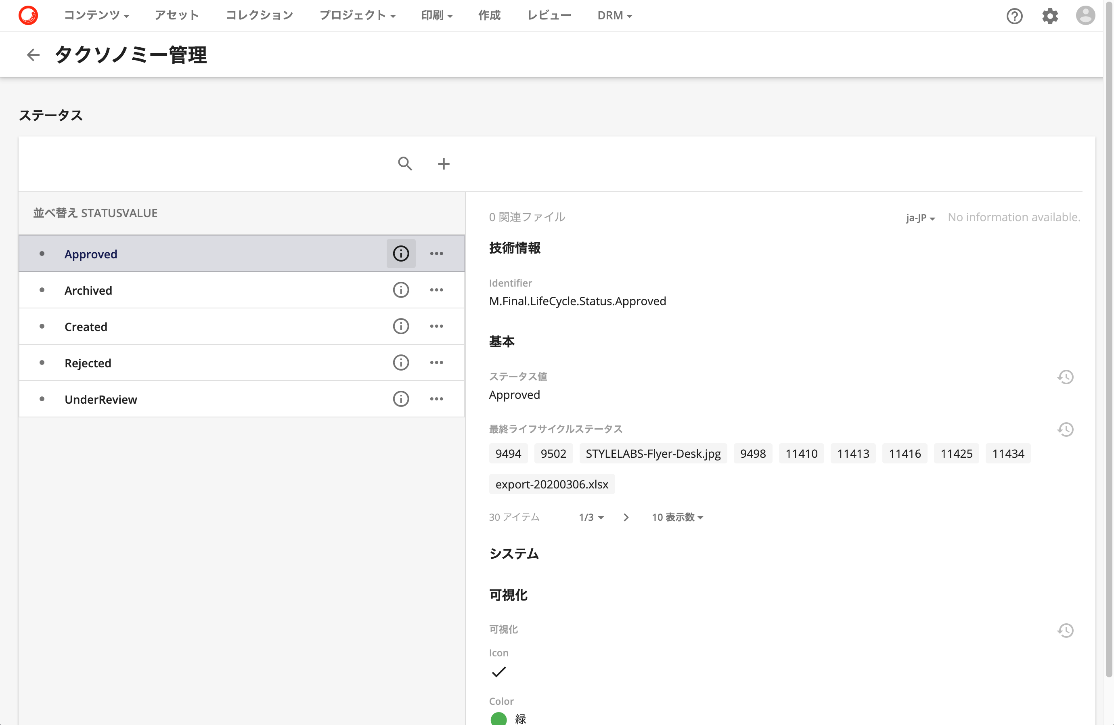Screen dimensions: 1114x725
Task: Change language from ja-JP dropdown
Action: point(920,218)
